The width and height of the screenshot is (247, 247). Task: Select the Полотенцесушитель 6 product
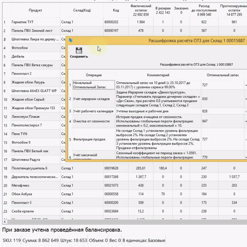pyautogui.click(x=29, y=168)
